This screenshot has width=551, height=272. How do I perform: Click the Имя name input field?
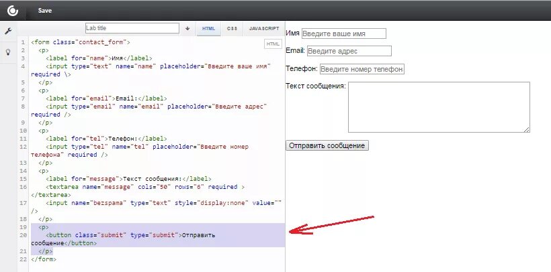pyautogui.click(x=343, y=33)
